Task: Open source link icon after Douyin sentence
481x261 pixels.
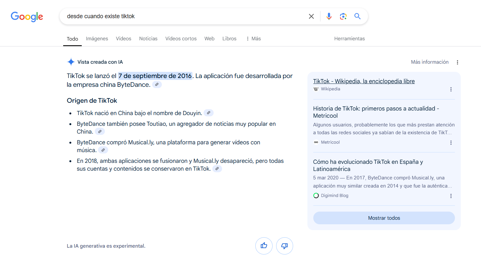Action: 208,113
